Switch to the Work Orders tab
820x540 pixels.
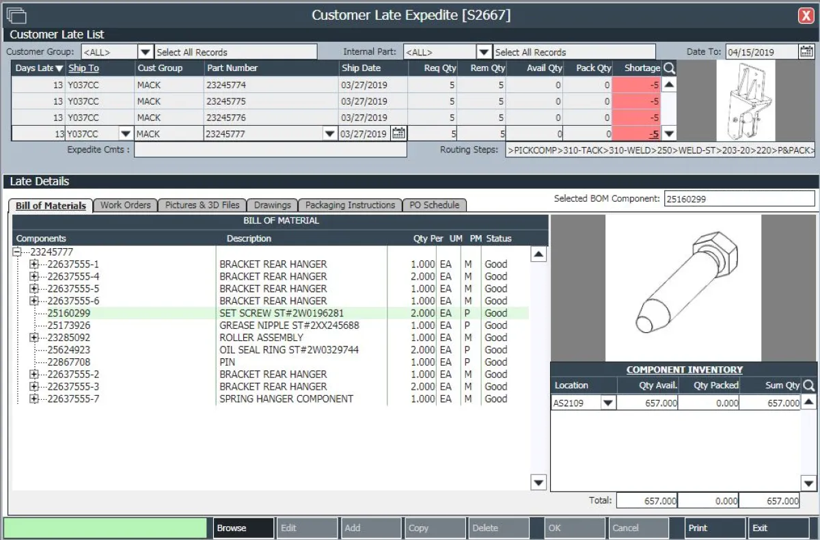125,205
